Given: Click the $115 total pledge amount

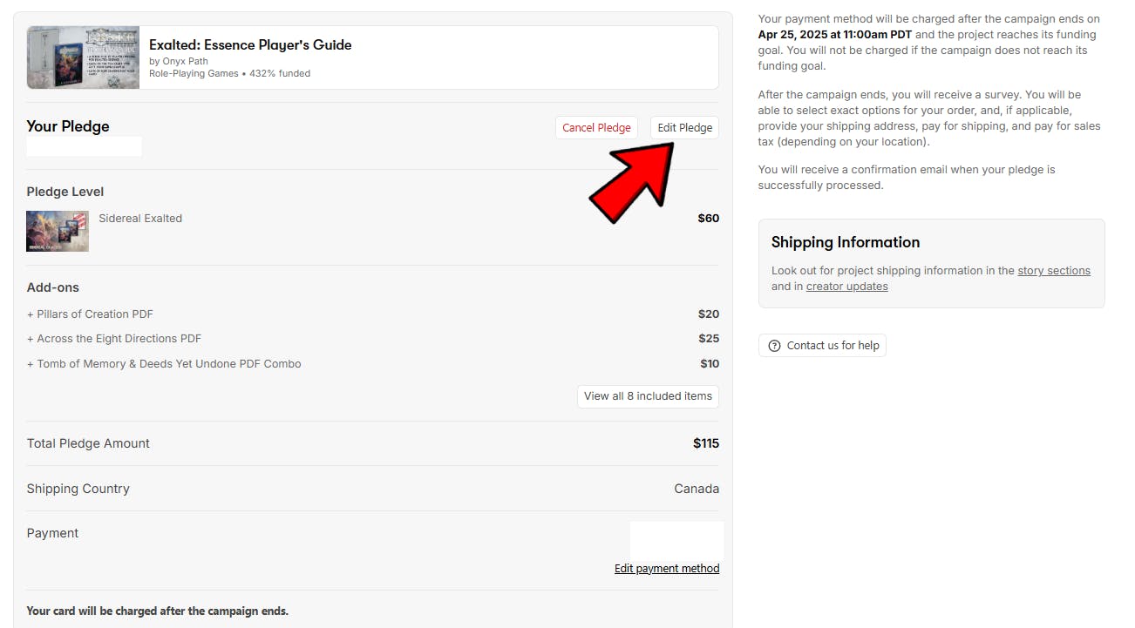Looking at the screenshot, I should click(706, 443).
